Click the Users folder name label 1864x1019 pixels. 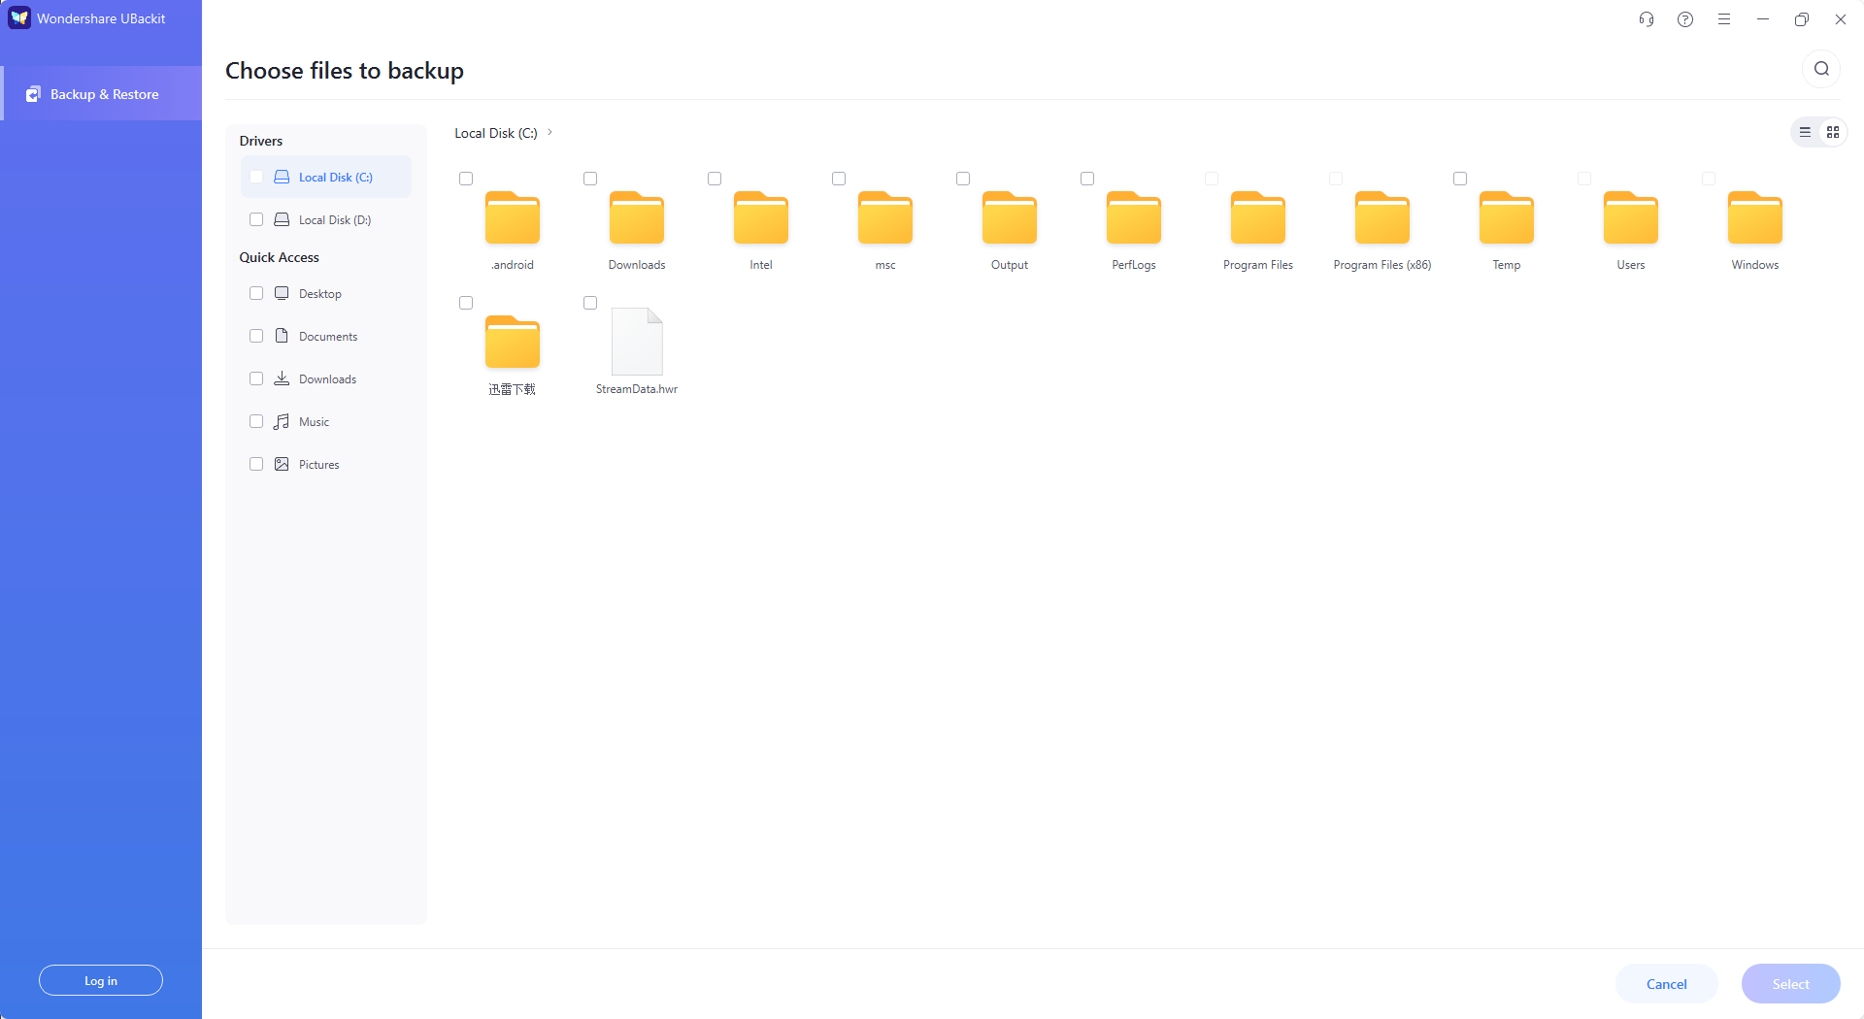click(x=1631, y=265)
